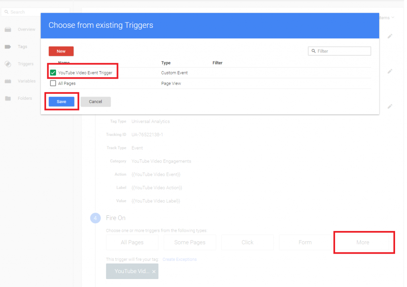The width and height of the screenshot is (407, 287).
Task: Click the Filter column header
Action: click(x=217, y=63)
